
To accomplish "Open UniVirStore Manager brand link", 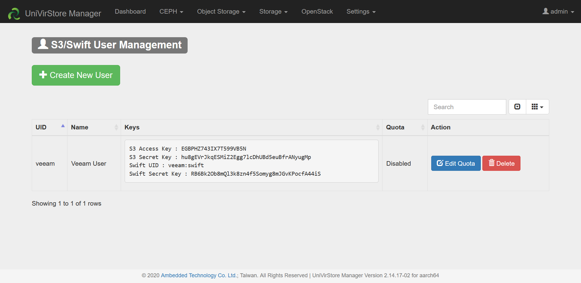I will pos(63,14).
